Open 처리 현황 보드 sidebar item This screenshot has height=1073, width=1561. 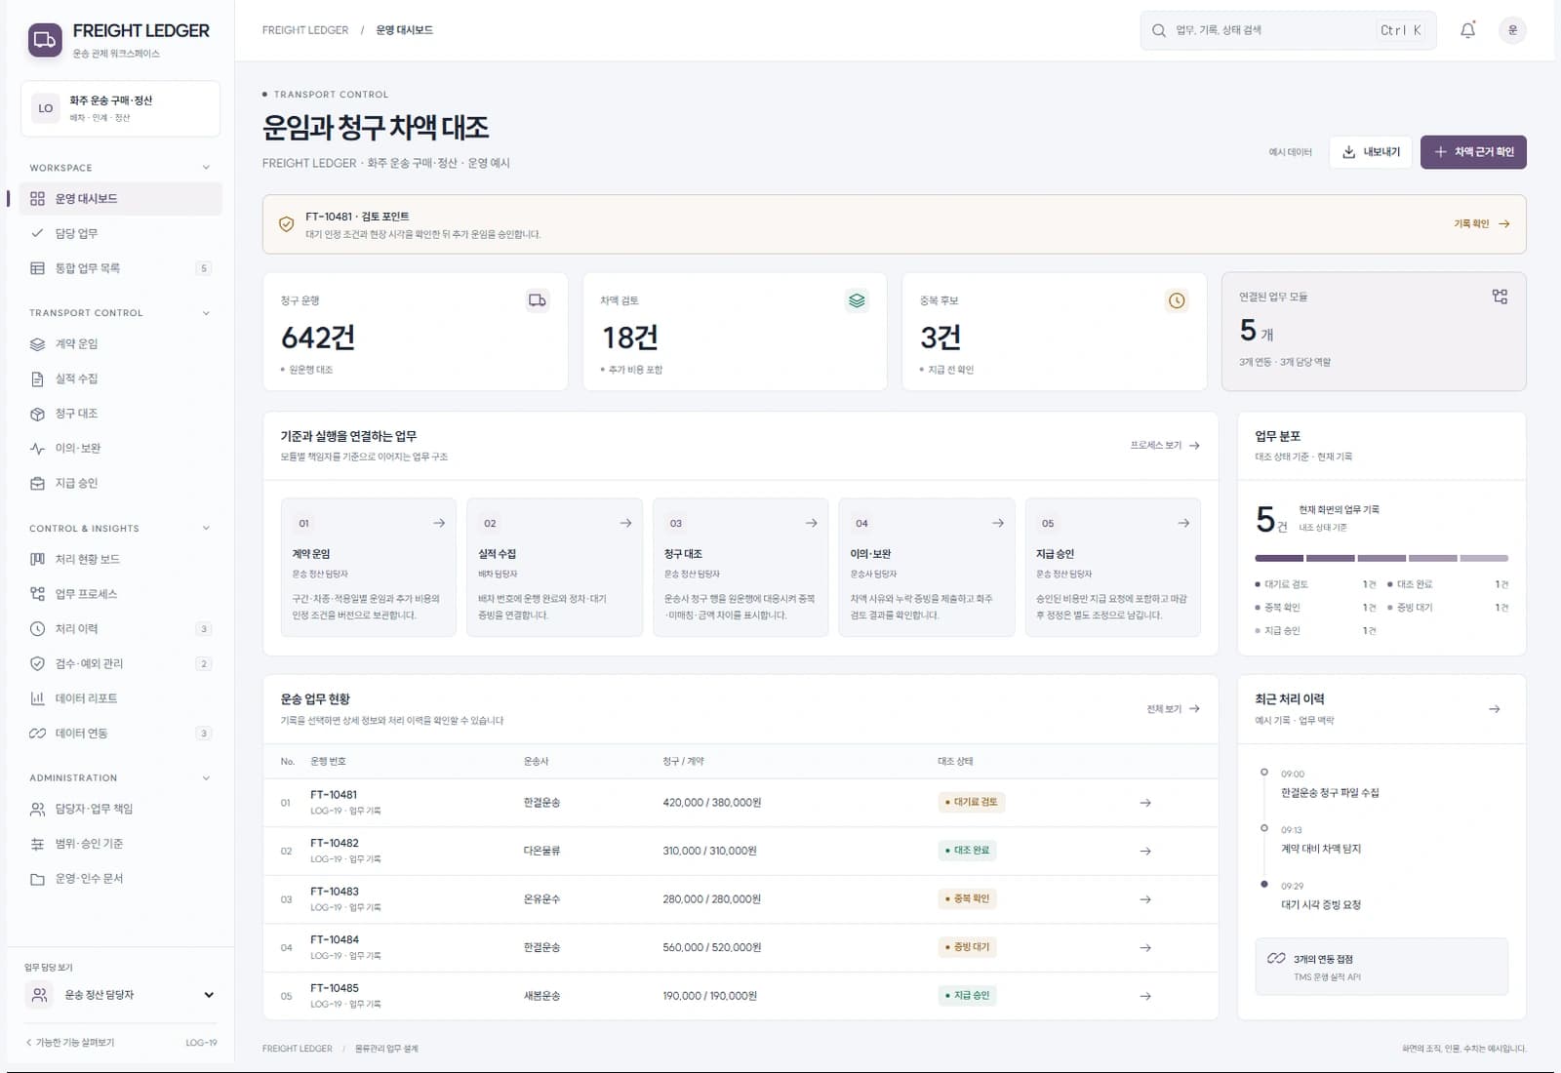click(120, 559)
